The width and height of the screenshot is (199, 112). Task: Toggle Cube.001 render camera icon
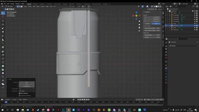click(197, 26)
